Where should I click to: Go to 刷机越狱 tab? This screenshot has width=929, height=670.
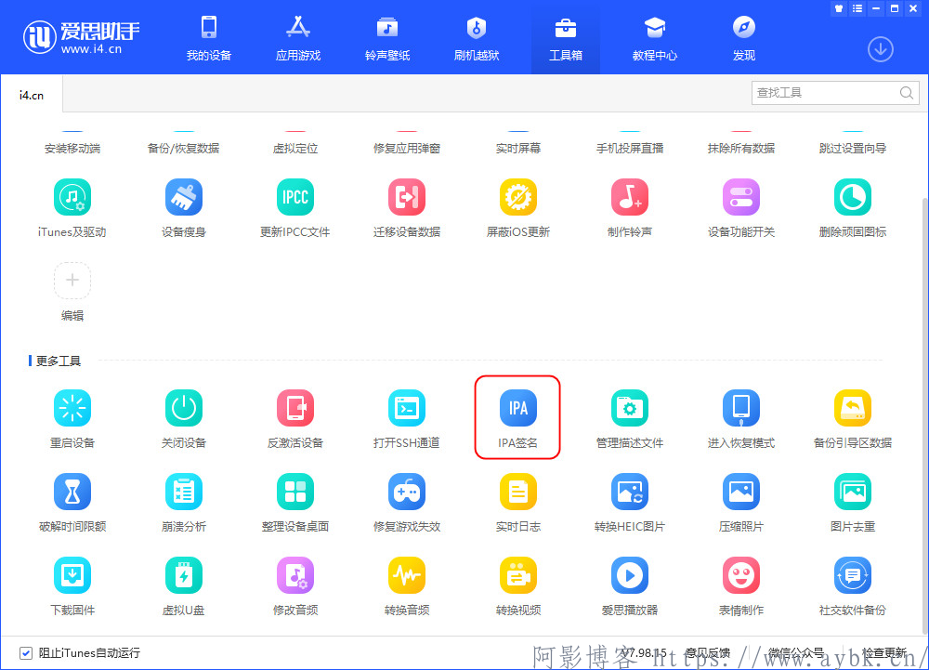tap(477, 38)
